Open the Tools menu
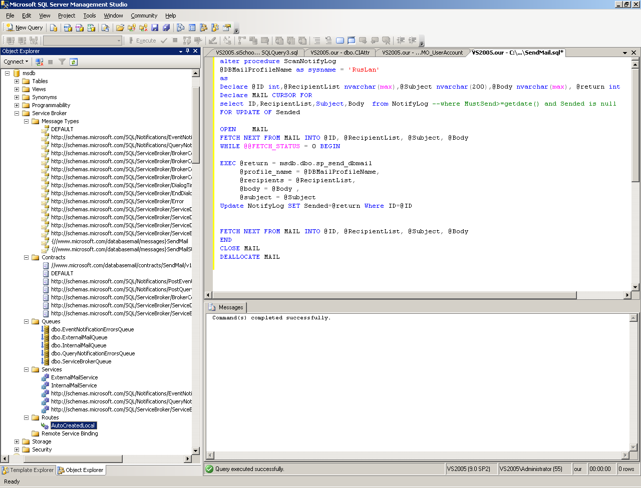 click(x=89, y=16)
